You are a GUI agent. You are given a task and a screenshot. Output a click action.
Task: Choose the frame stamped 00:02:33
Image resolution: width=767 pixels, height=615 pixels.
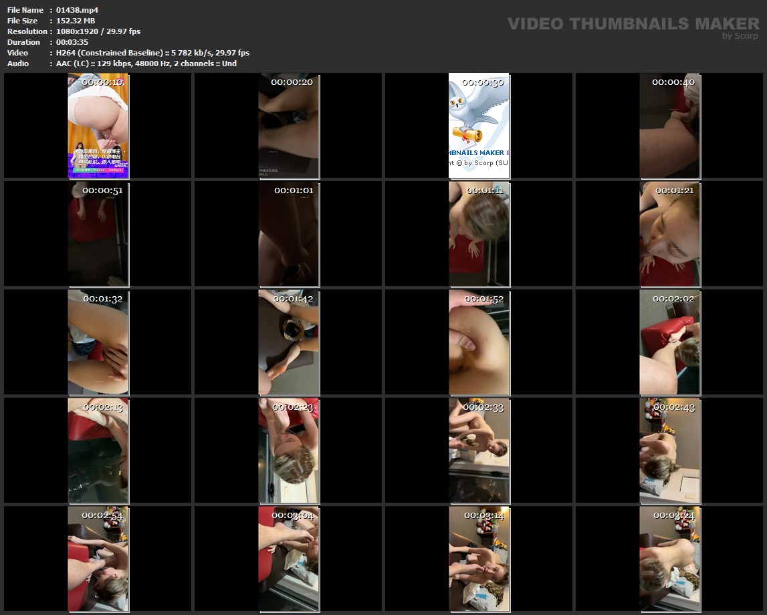pos(479,451)
